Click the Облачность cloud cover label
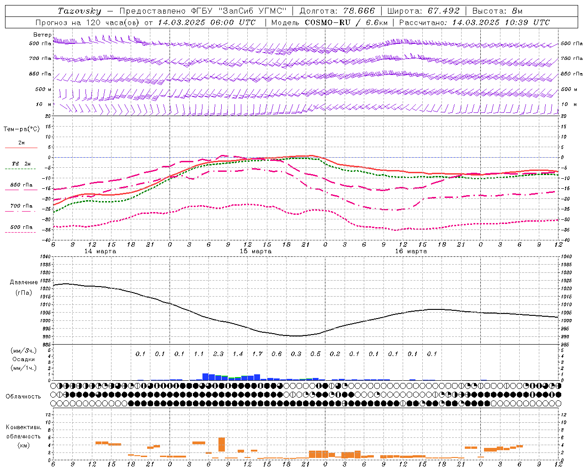The width and height of the screenshot is (585, 468). click(x=23, y=397)
